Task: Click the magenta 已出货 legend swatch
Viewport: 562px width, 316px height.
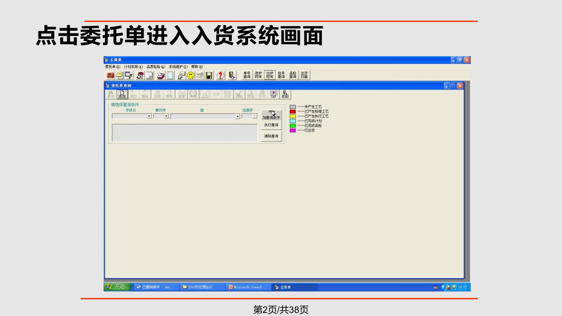Action: (x=293, y=130)
